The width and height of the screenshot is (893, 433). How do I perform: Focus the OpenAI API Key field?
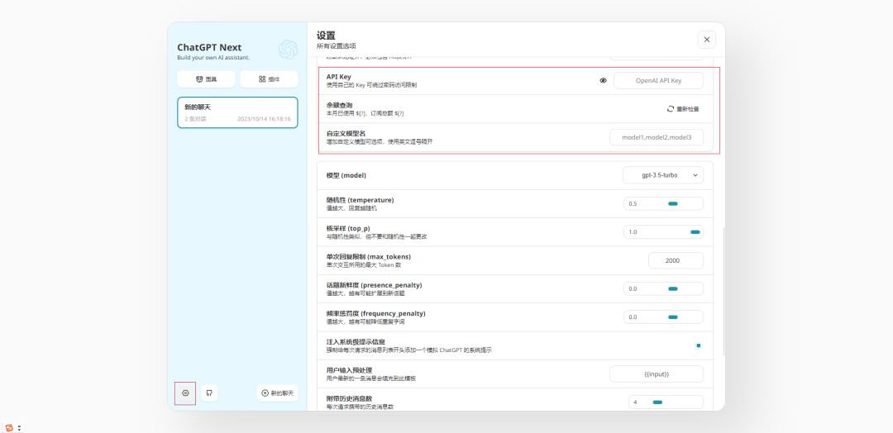point(658,81)
